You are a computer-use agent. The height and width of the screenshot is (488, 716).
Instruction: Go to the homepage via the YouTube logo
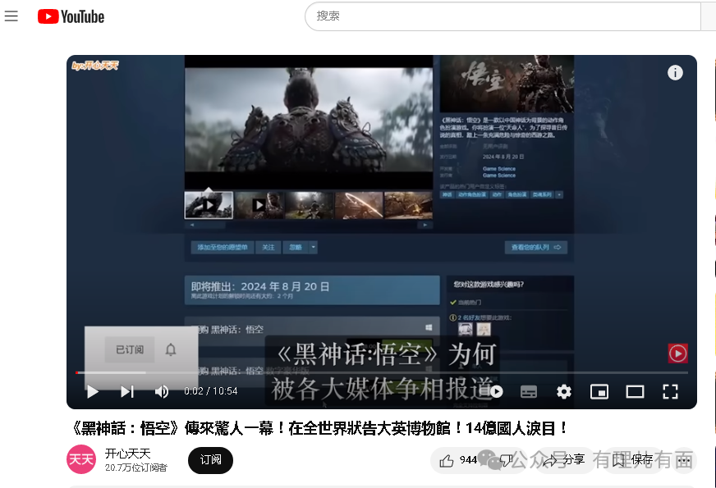71,16
